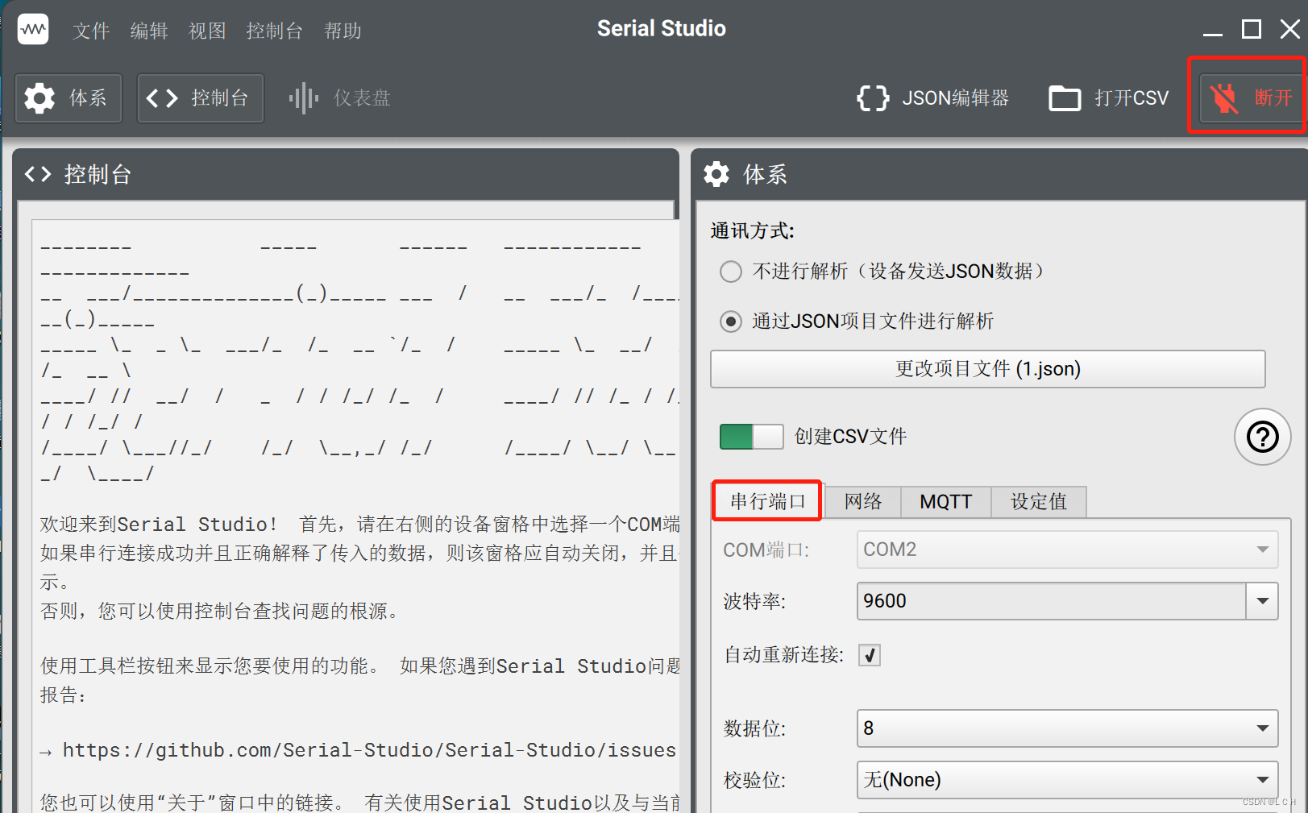Switch to the 串行端口 tab

pos(767,501)
